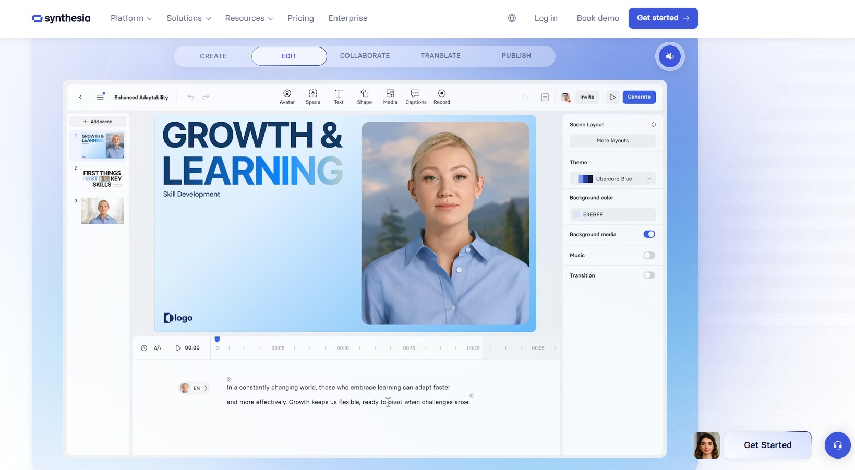Click the 00:10 mark on the timeline

(343, 348)
